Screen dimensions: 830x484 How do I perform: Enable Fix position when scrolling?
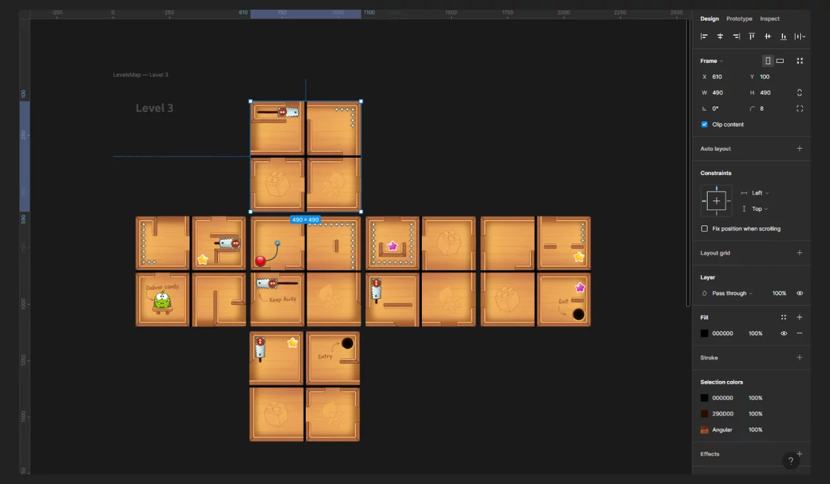(705, 229)
